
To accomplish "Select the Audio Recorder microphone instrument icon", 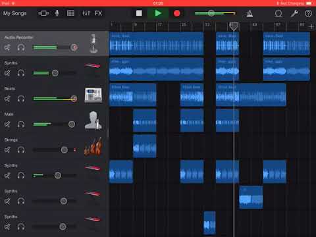I will (x=93, y=43).
